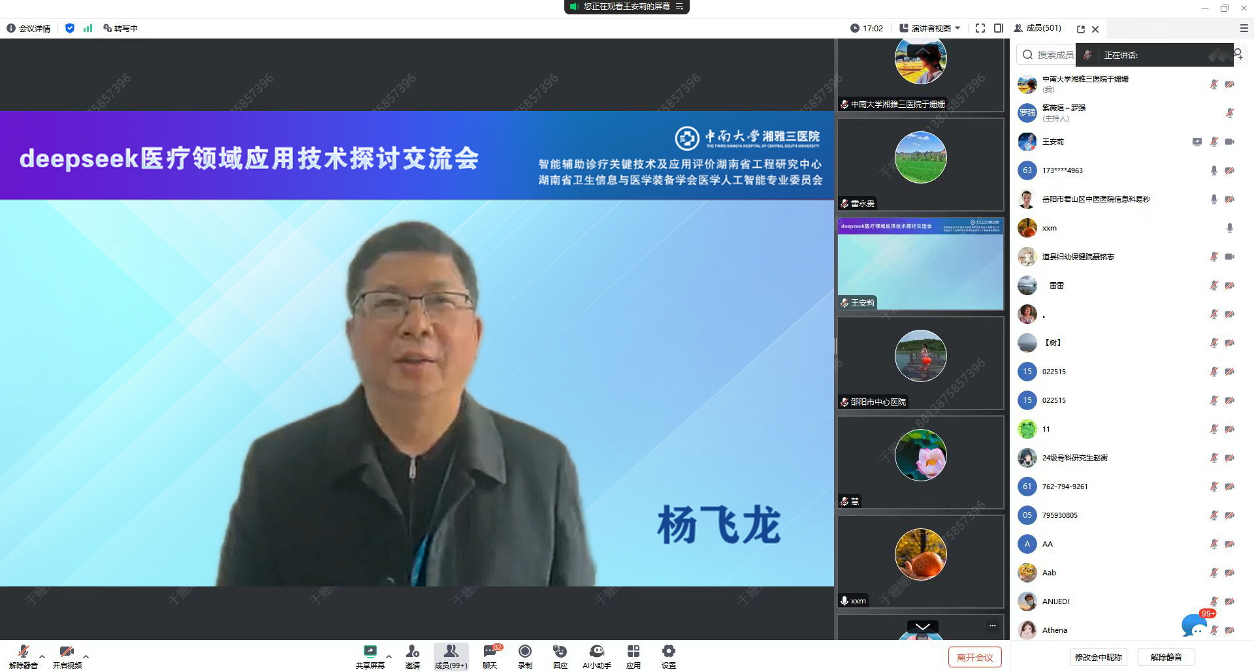Click the frog avatar of member 11
The image size is (1254, 672).
click(1027, 429)
